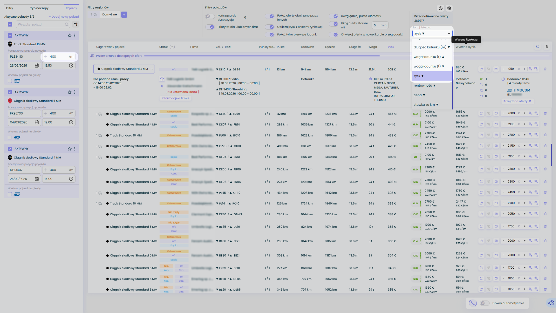The image size is (556, 313).
Task: Click the trash icon in table header
Action: [547, 47]
